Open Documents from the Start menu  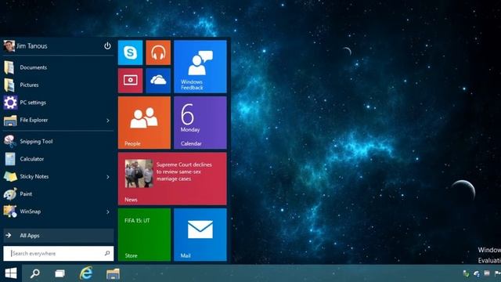point(58,67)
